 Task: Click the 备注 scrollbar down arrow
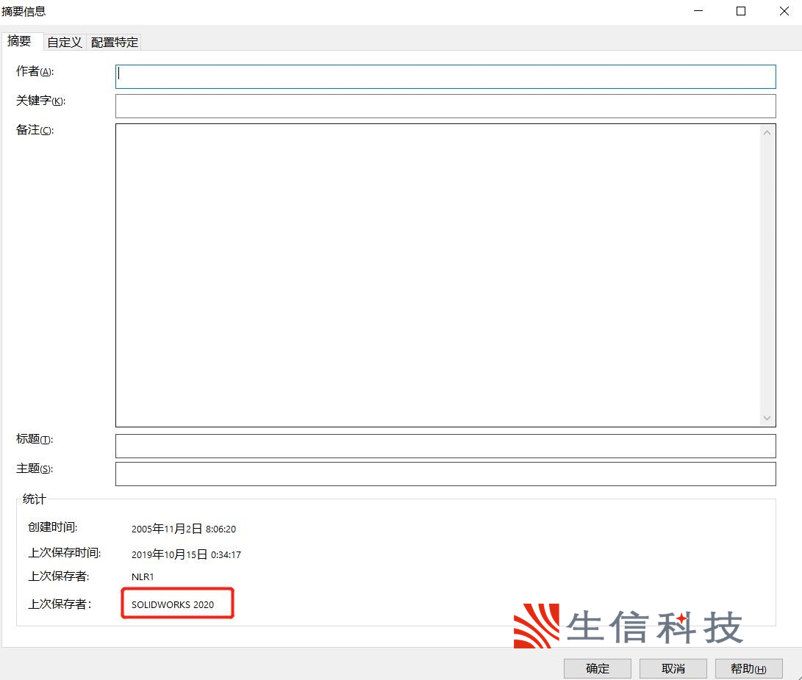[767, 418]
